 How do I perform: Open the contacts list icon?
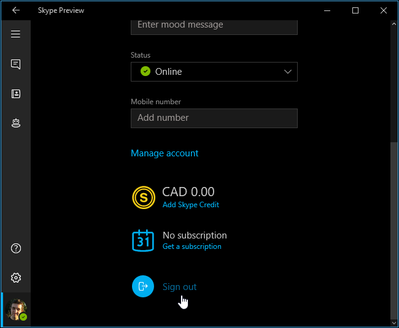tap(16, 94)
